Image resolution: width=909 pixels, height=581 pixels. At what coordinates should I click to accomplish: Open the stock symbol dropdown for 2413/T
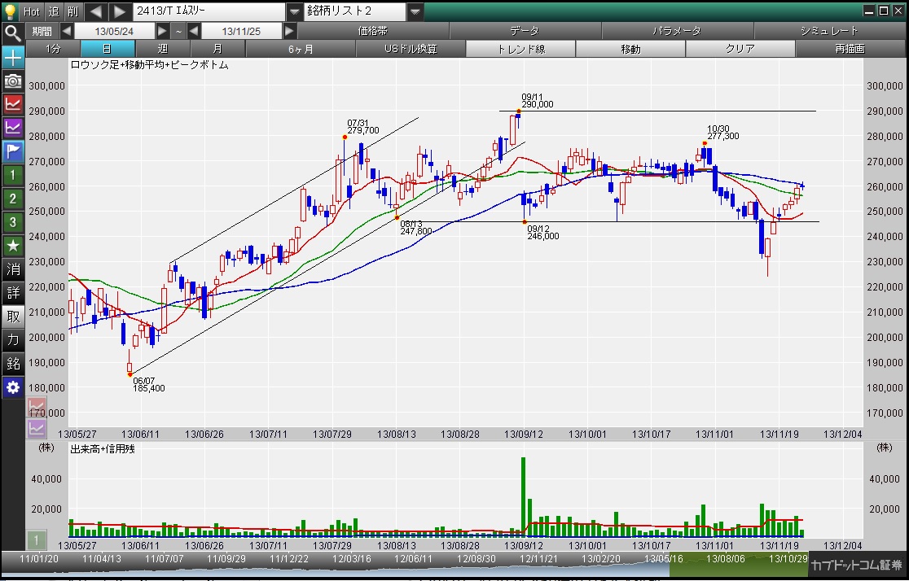click(294, 11)
